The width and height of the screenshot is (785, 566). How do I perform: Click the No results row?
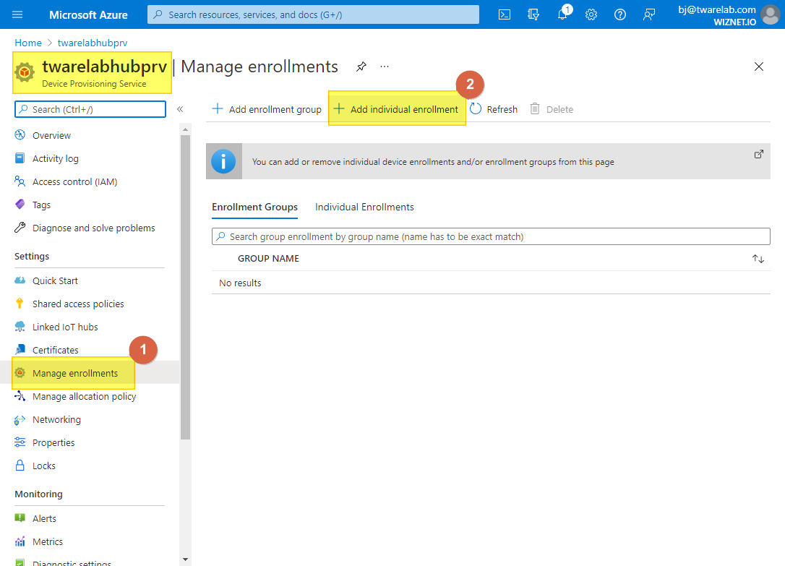click(x=491, y=283)
